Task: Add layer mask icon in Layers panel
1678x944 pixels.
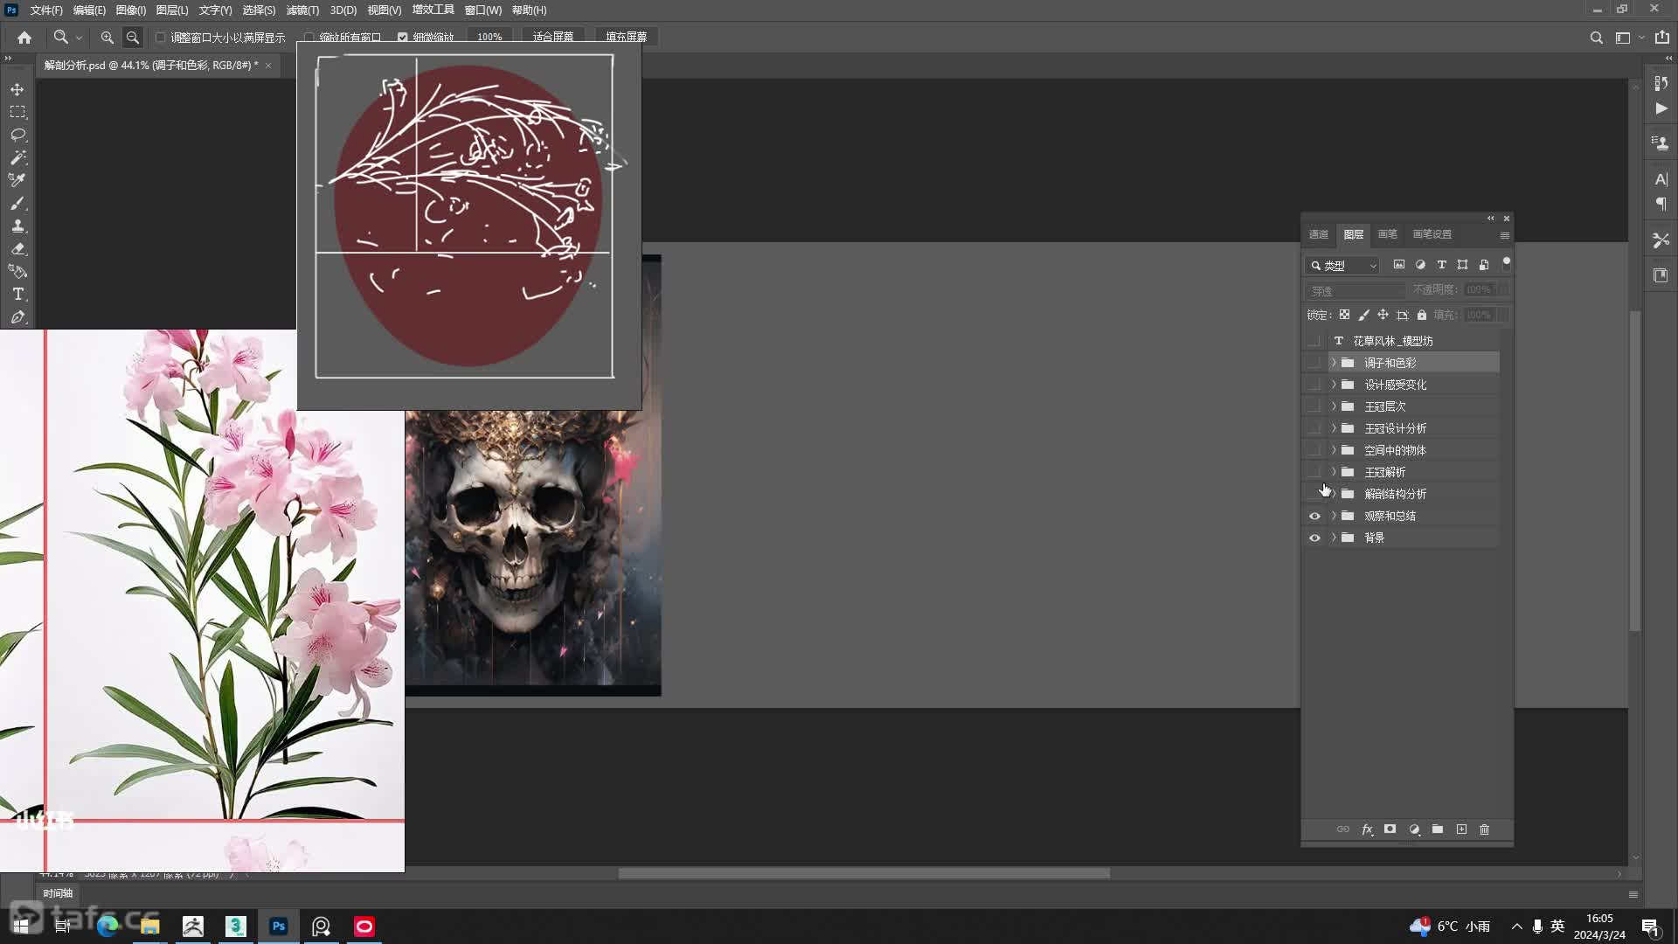Action: click(x=1390, y=829)
